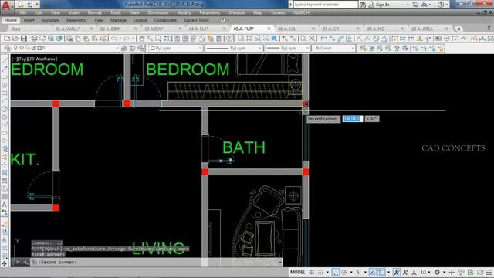This screenshot has height=278, width=494.
Task: Expand the Quick Access Toolbar customize arrow
Action: coord(37,5)
